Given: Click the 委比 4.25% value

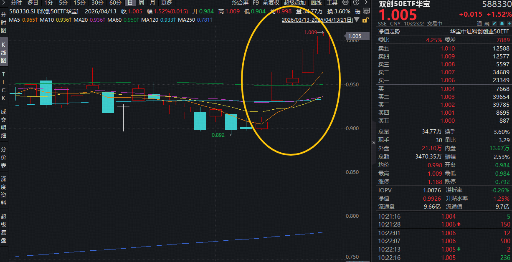Looking at the screenshot, I should [x=434, y=40].
